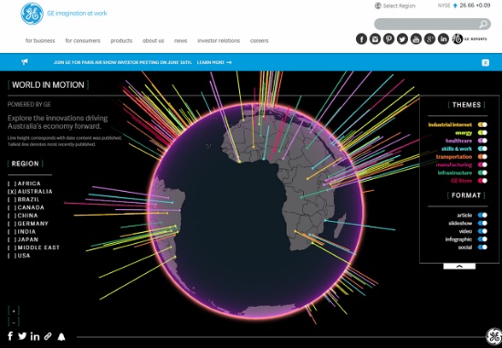Collapse the Themes panel with up chevron
This screenshot has height=348, width=502.
tap(459, 267)
